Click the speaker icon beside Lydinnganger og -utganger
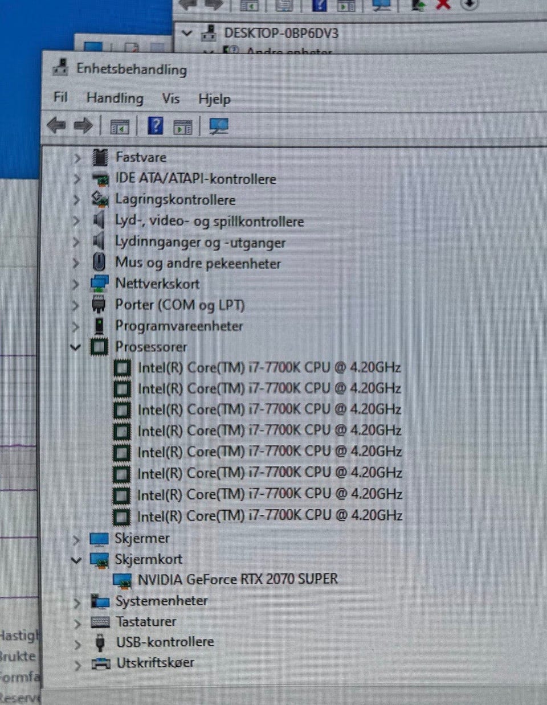The height and width of the screenshot is (705, 547). pyautogui.click(x=100, y=241)
